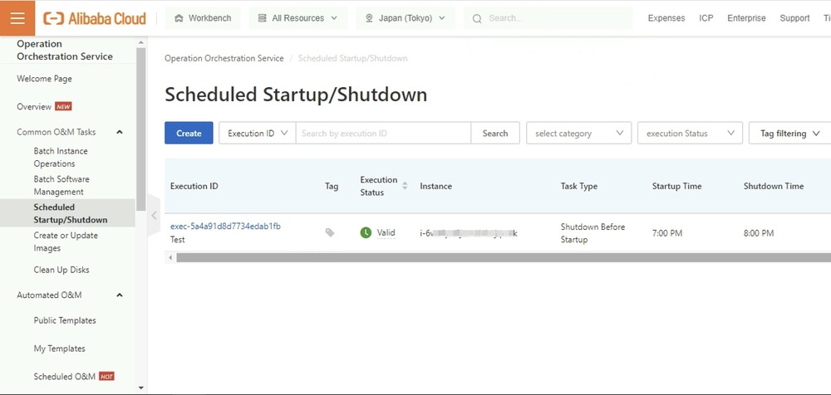Open Batch Instance Operations
Viewport: 831px width, 395px height.
(61, 158)
